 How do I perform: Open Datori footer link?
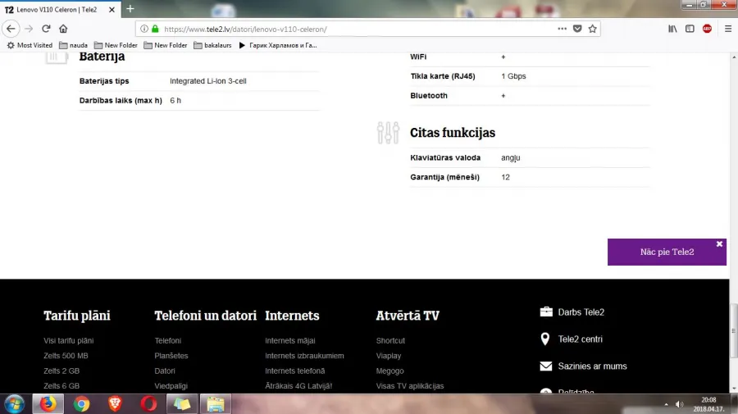[165, 371]
